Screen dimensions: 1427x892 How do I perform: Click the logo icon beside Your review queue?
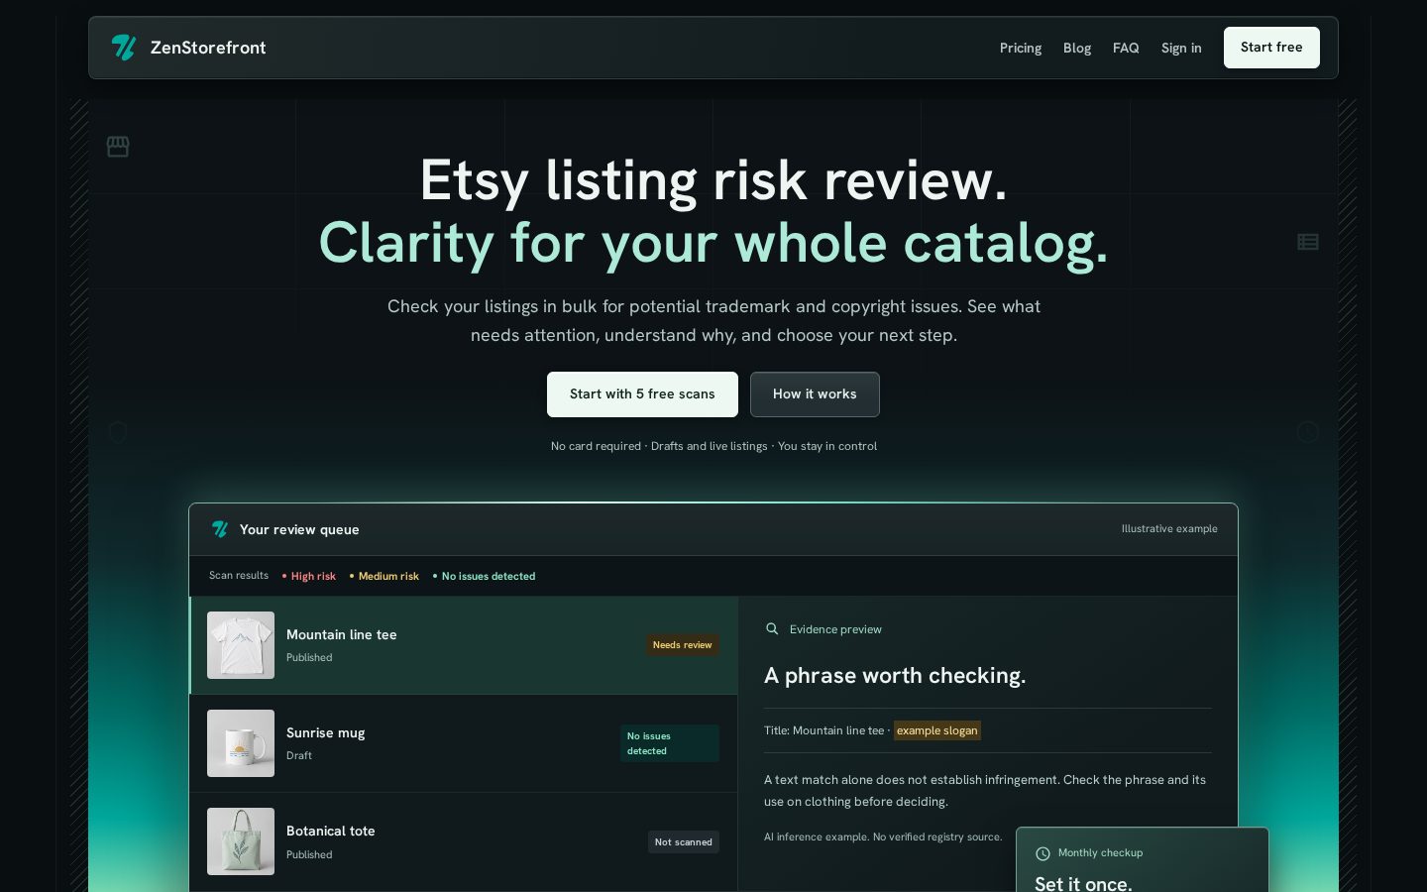click(220, 529)
